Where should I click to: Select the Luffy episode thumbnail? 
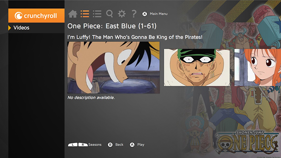pos(113,67)
